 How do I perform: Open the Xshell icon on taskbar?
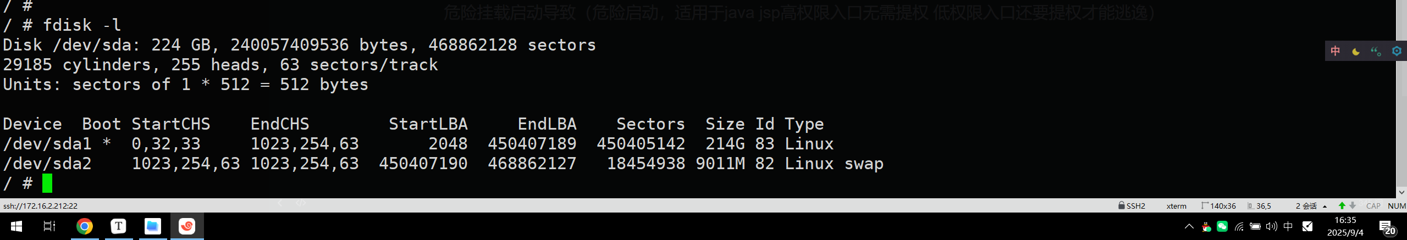(187, 226)
